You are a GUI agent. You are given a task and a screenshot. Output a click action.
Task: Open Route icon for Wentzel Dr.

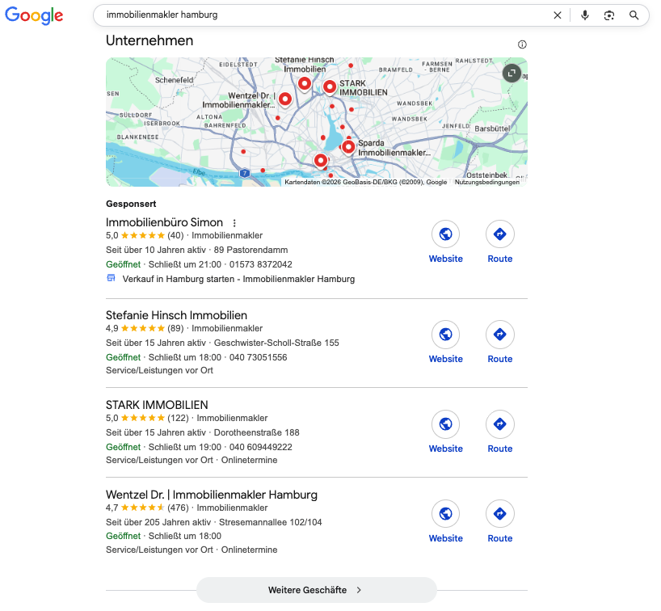click(x=500, y=513)
